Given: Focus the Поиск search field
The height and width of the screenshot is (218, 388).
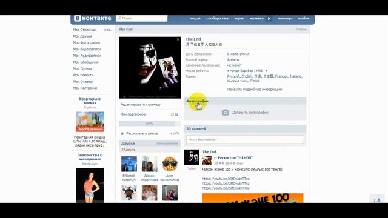Looking at the screenshot, I should click(141, 18).
